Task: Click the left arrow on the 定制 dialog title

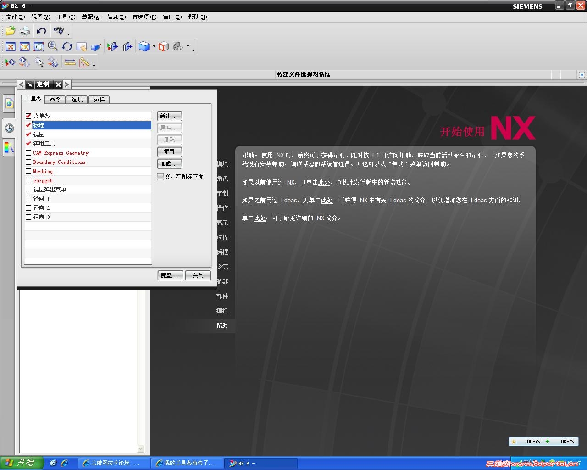Action: pyautogui.click(x=21, y=84)
